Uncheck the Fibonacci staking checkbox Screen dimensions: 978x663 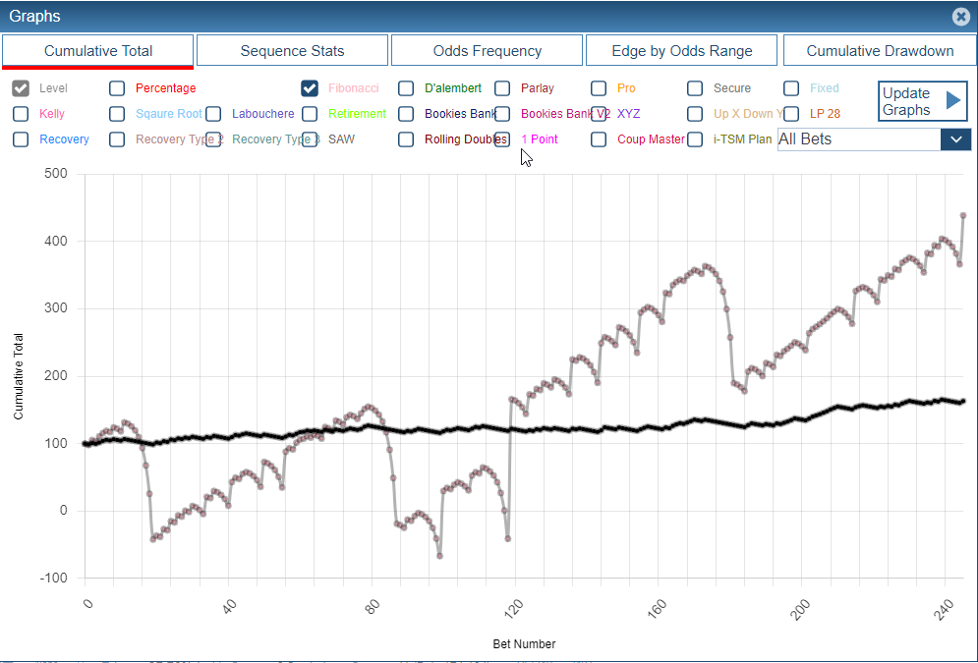(x=310, y=87)
